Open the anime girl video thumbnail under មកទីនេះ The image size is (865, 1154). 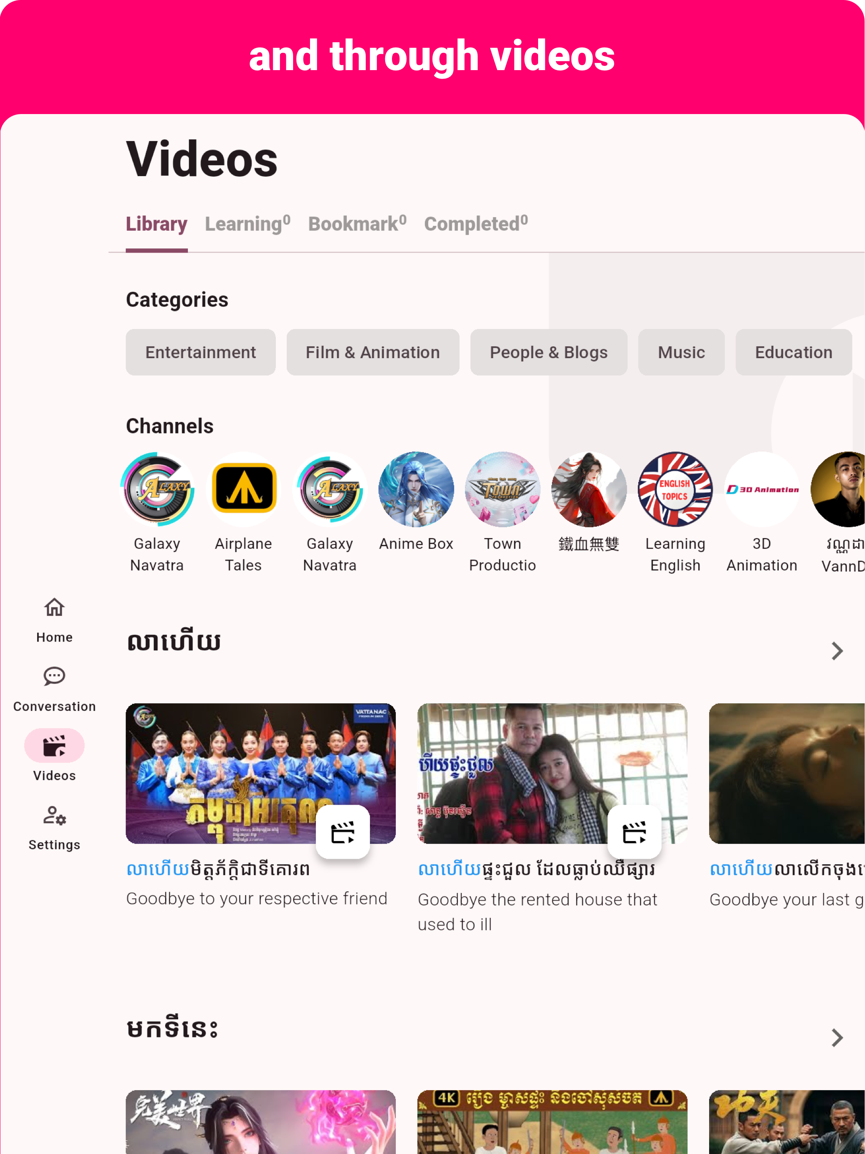(x=261, y=1121)
